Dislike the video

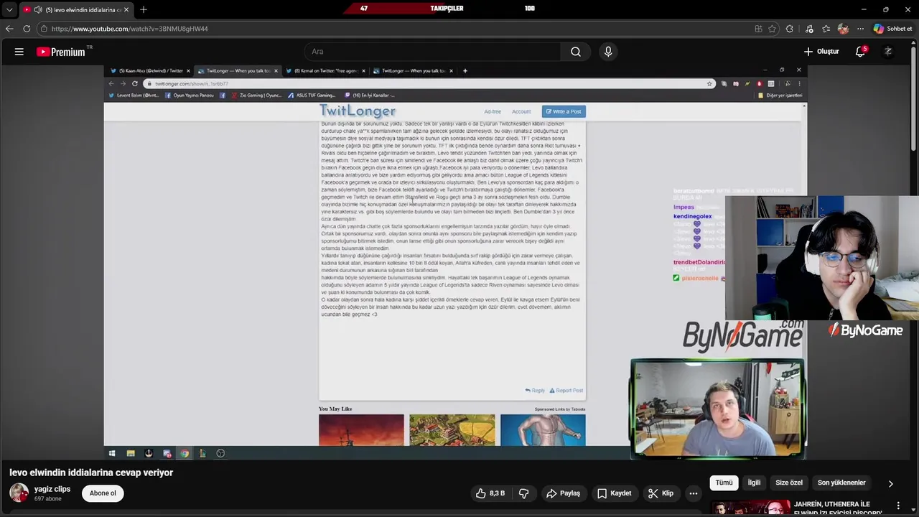coord(523,493)
